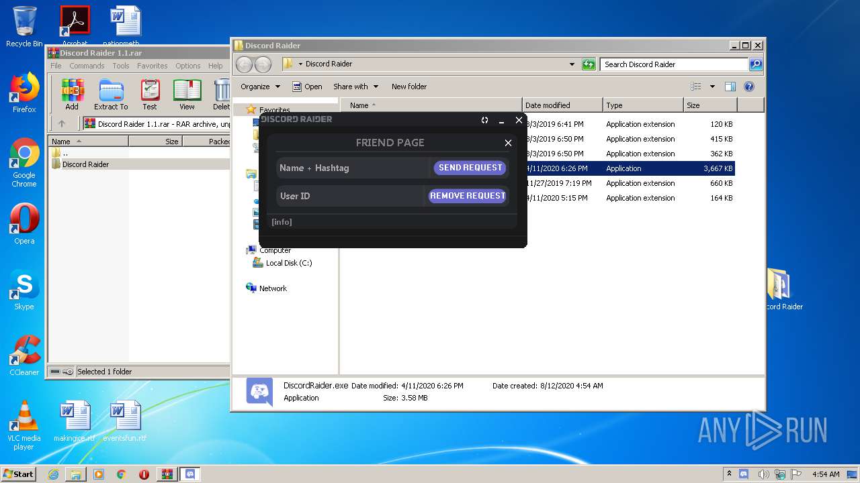Open makingice.rtf desktop file

coord(75,421)
